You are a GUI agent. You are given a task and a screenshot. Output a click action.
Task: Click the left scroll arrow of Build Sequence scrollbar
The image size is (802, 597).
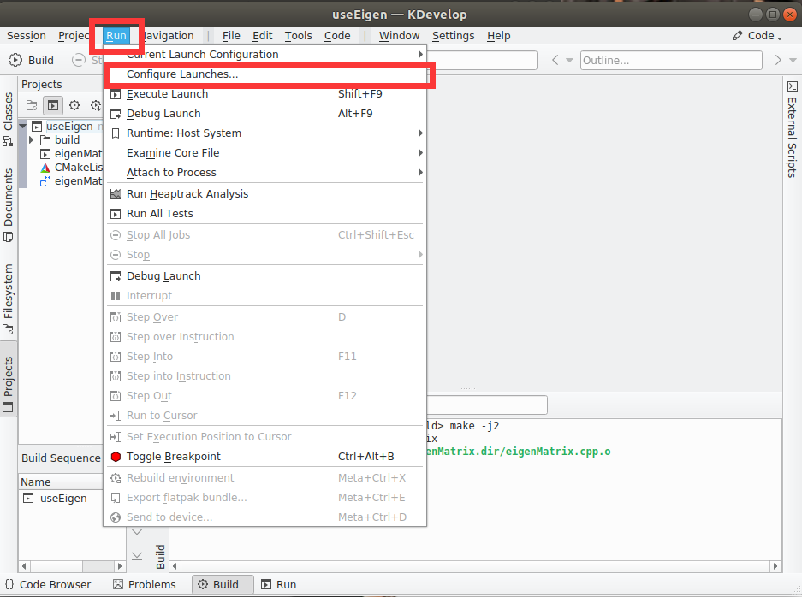click(23, 566)
